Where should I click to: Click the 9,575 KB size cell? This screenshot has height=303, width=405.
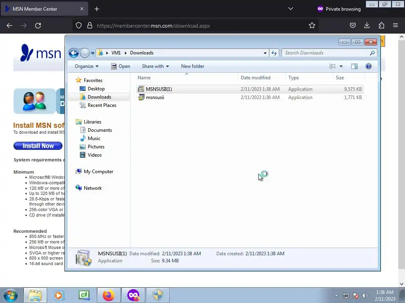(352, 89)
